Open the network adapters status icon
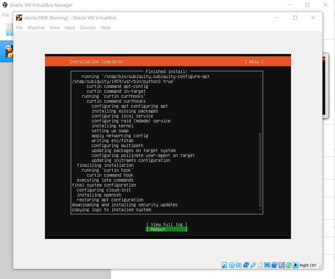The width and height of the screenshot is (335, 279). 246,265
